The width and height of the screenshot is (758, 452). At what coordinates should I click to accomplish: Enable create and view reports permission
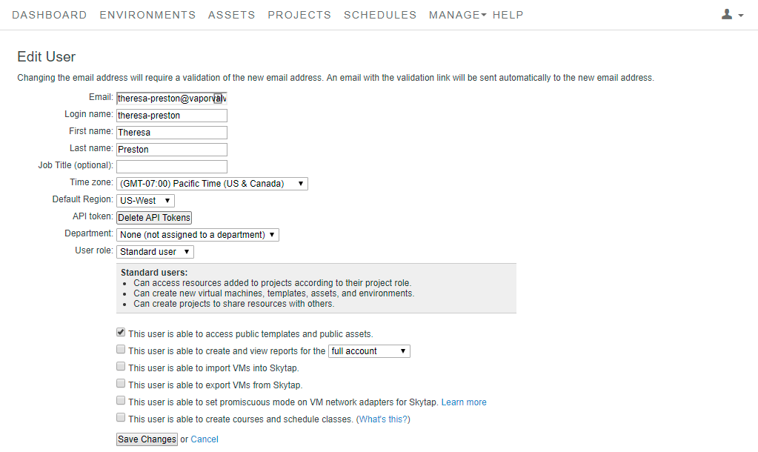[x=121, y=349]
